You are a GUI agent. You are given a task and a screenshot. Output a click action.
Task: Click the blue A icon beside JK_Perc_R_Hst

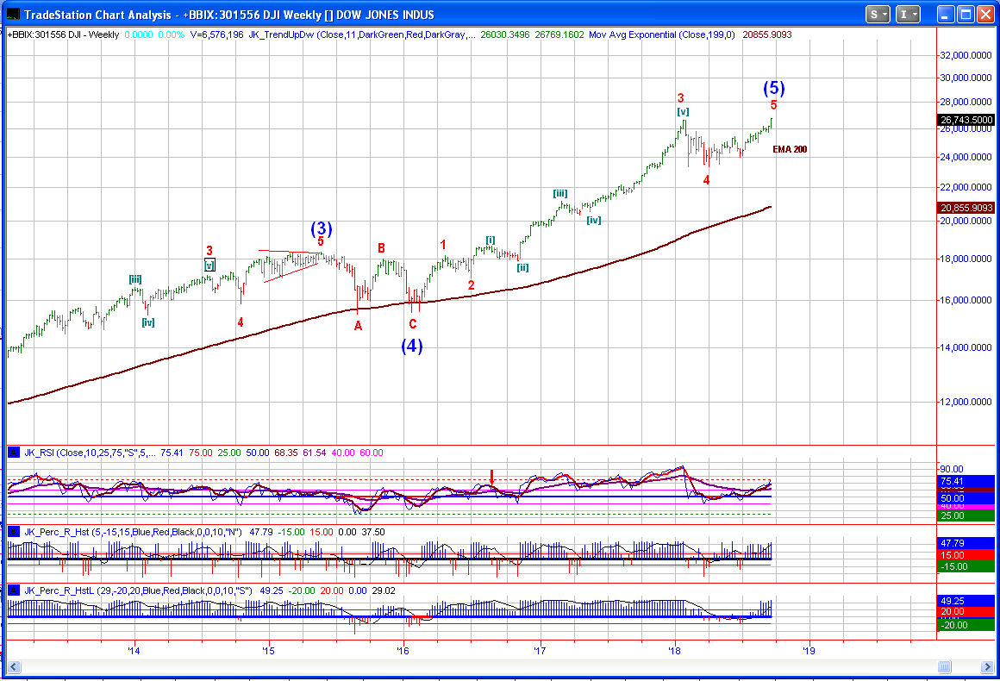click(x=14, y=532)
